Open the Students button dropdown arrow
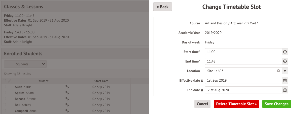The width and height of the screenshot is (294, 114). pos(44,64)
